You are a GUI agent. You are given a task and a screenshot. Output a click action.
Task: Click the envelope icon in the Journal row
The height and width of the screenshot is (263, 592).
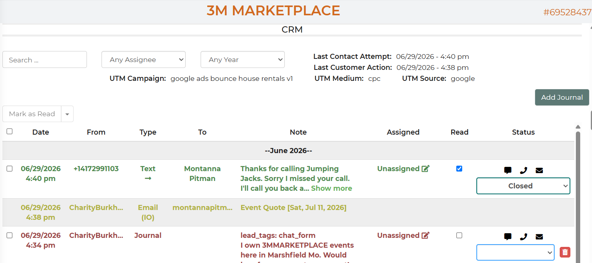pyautogui.click(x=539, y=237)
